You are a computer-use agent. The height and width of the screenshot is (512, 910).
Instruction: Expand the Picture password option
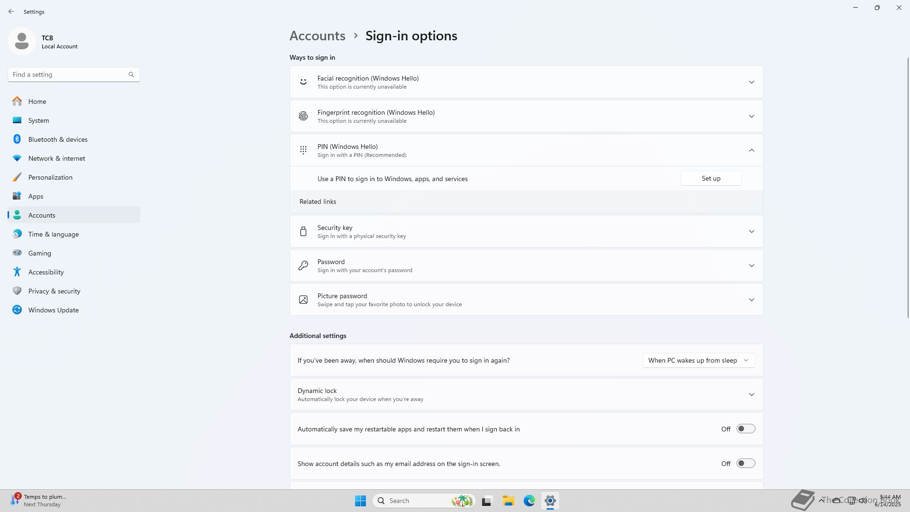coord(751,300)
